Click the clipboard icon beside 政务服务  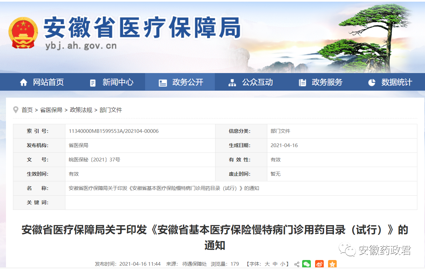pyautogui.click(x=302, y=83)
